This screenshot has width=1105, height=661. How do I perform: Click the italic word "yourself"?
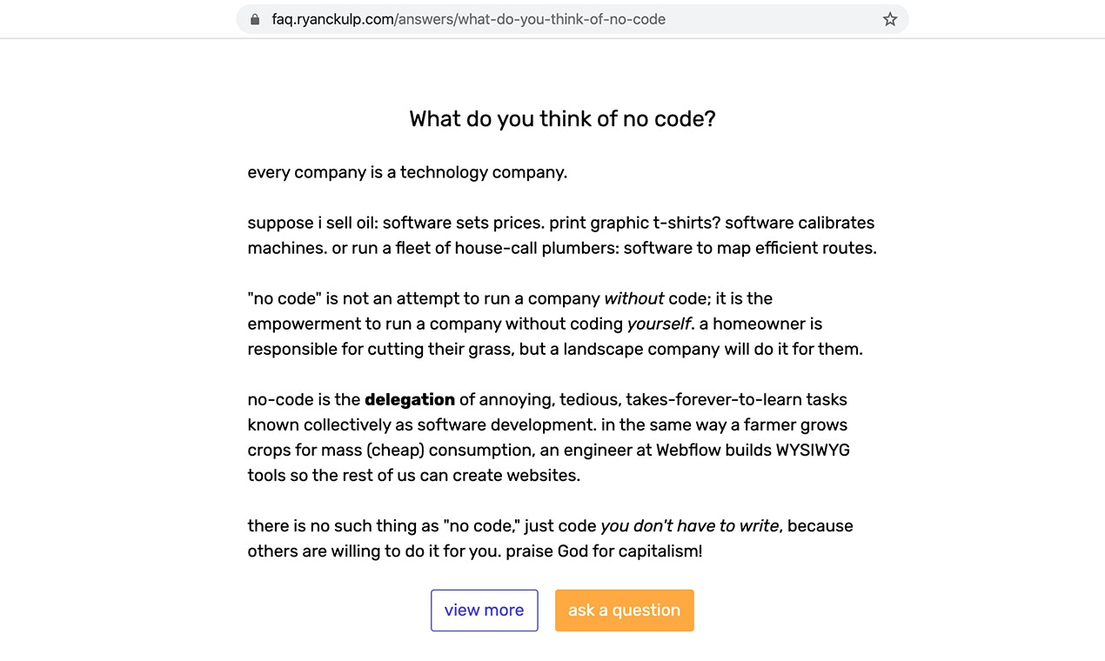tap(659, 324)
